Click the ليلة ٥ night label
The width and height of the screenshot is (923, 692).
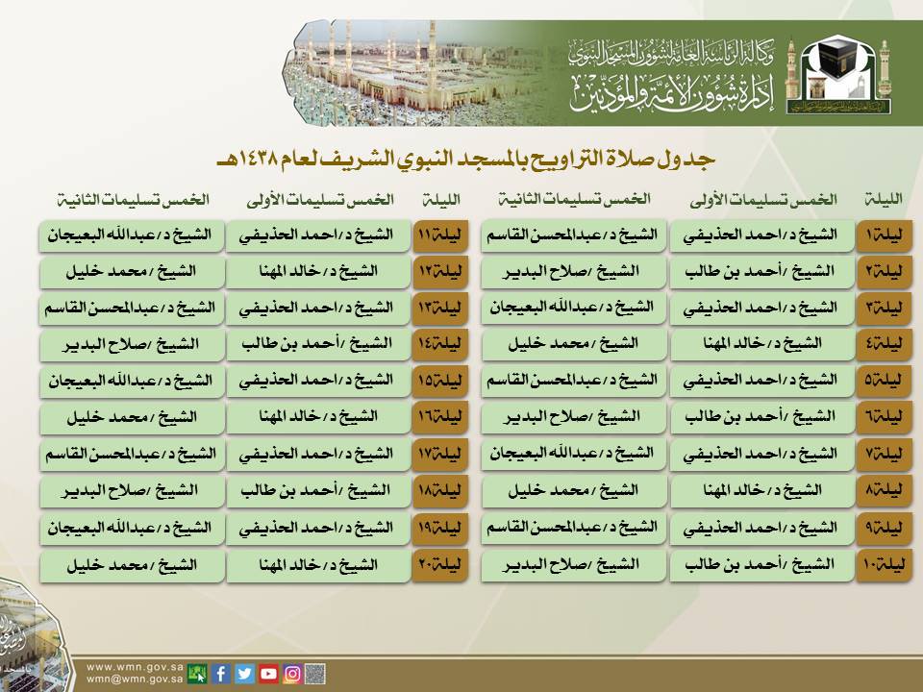coord(883,382)
